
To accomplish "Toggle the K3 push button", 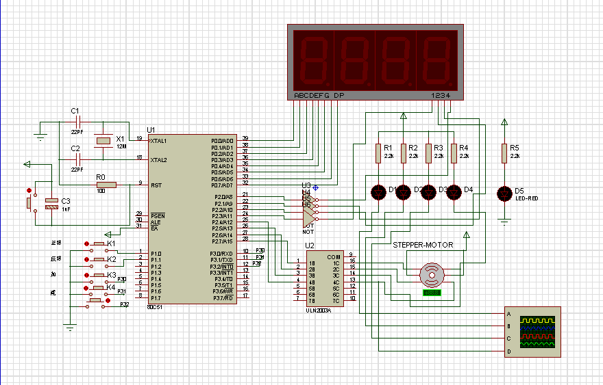I will [98, 275].
